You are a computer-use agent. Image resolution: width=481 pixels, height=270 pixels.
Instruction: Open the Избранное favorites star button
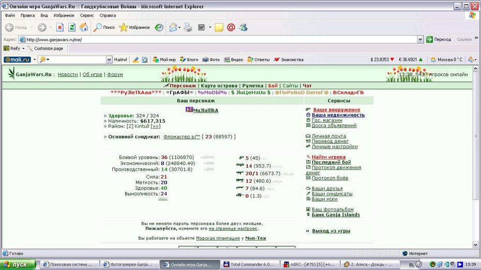coord(134,27)
